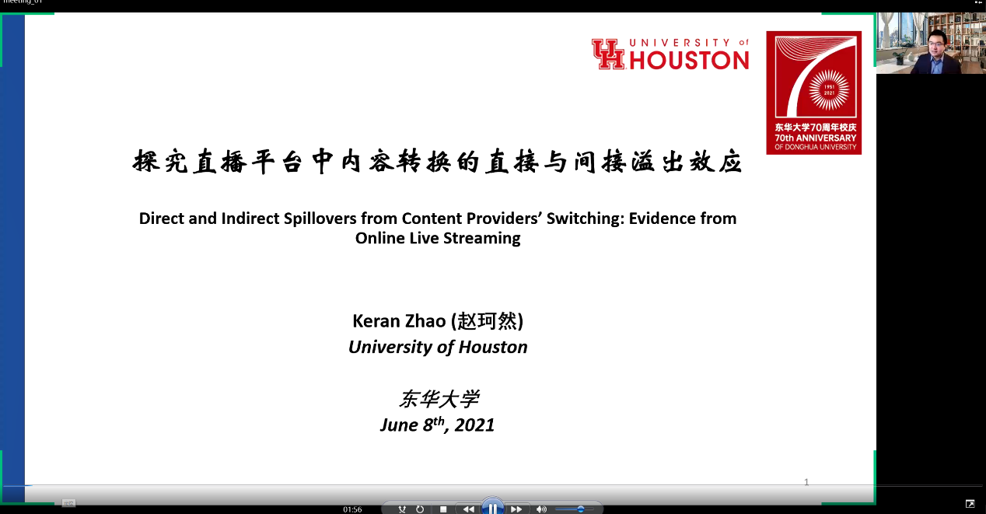Switch to Library using the top-right icon
Image resolution: width=986 pixels, height=514 pixels.
pyautogui.click(x=978, y=3)
